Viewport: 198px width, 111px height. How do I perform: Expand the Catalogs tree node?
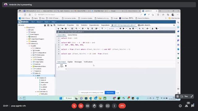[27, 32]
